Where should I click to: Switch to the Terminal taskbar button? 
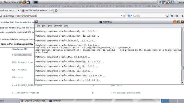pos(55,101)
